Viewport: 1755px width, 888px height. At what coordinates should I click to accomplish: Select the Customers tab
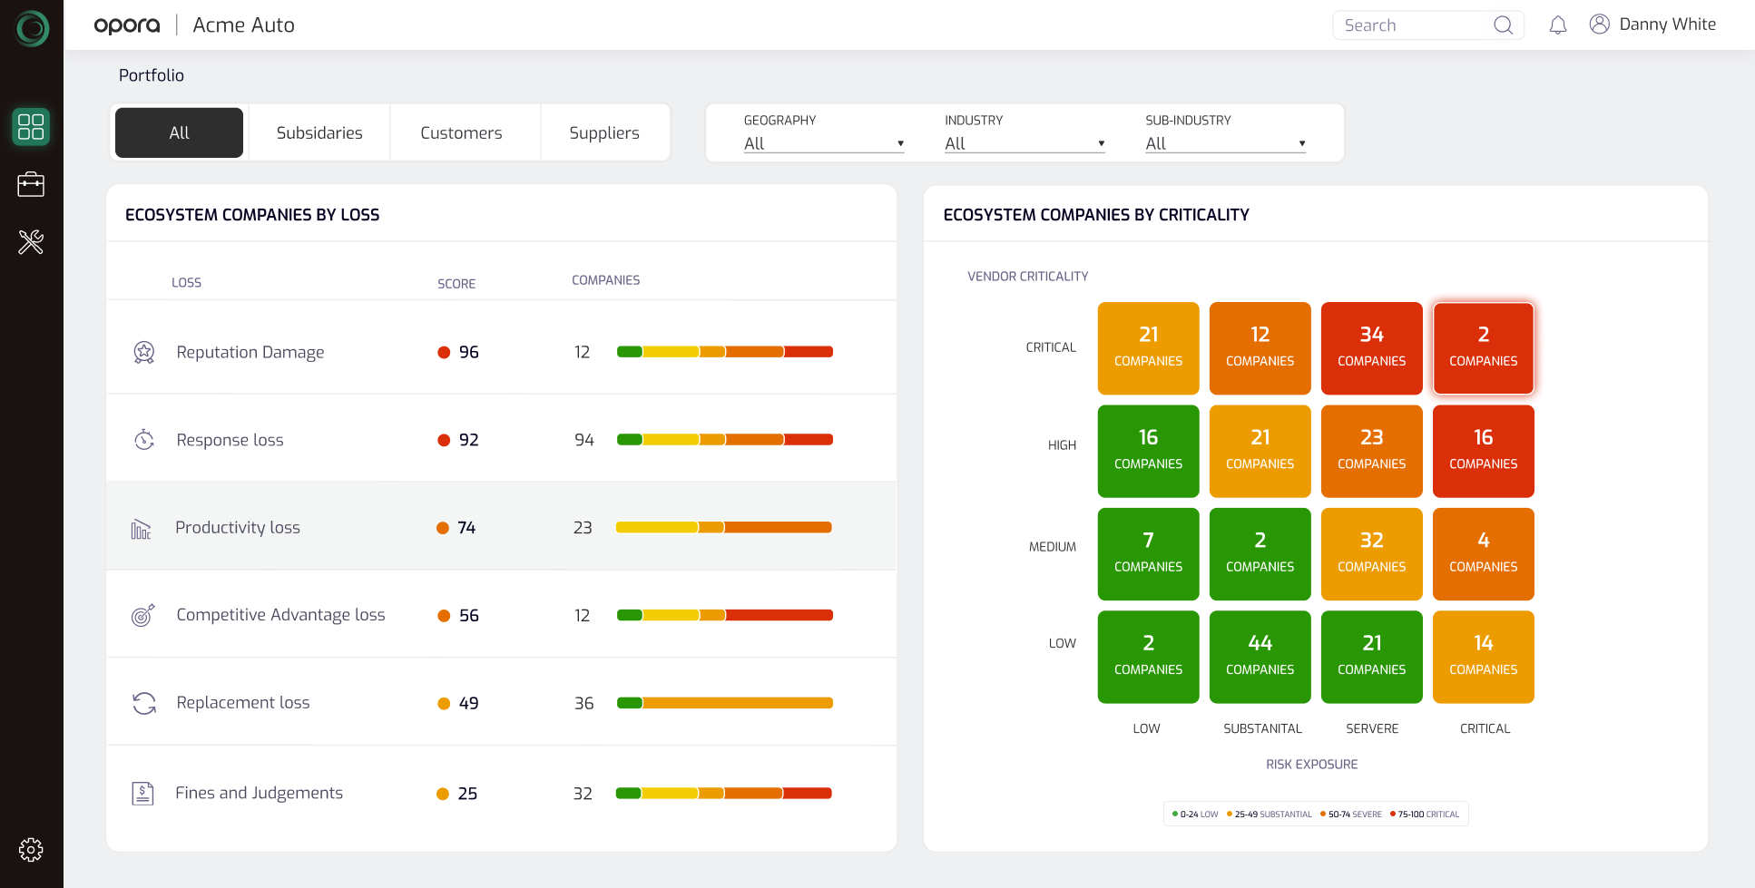461,132
